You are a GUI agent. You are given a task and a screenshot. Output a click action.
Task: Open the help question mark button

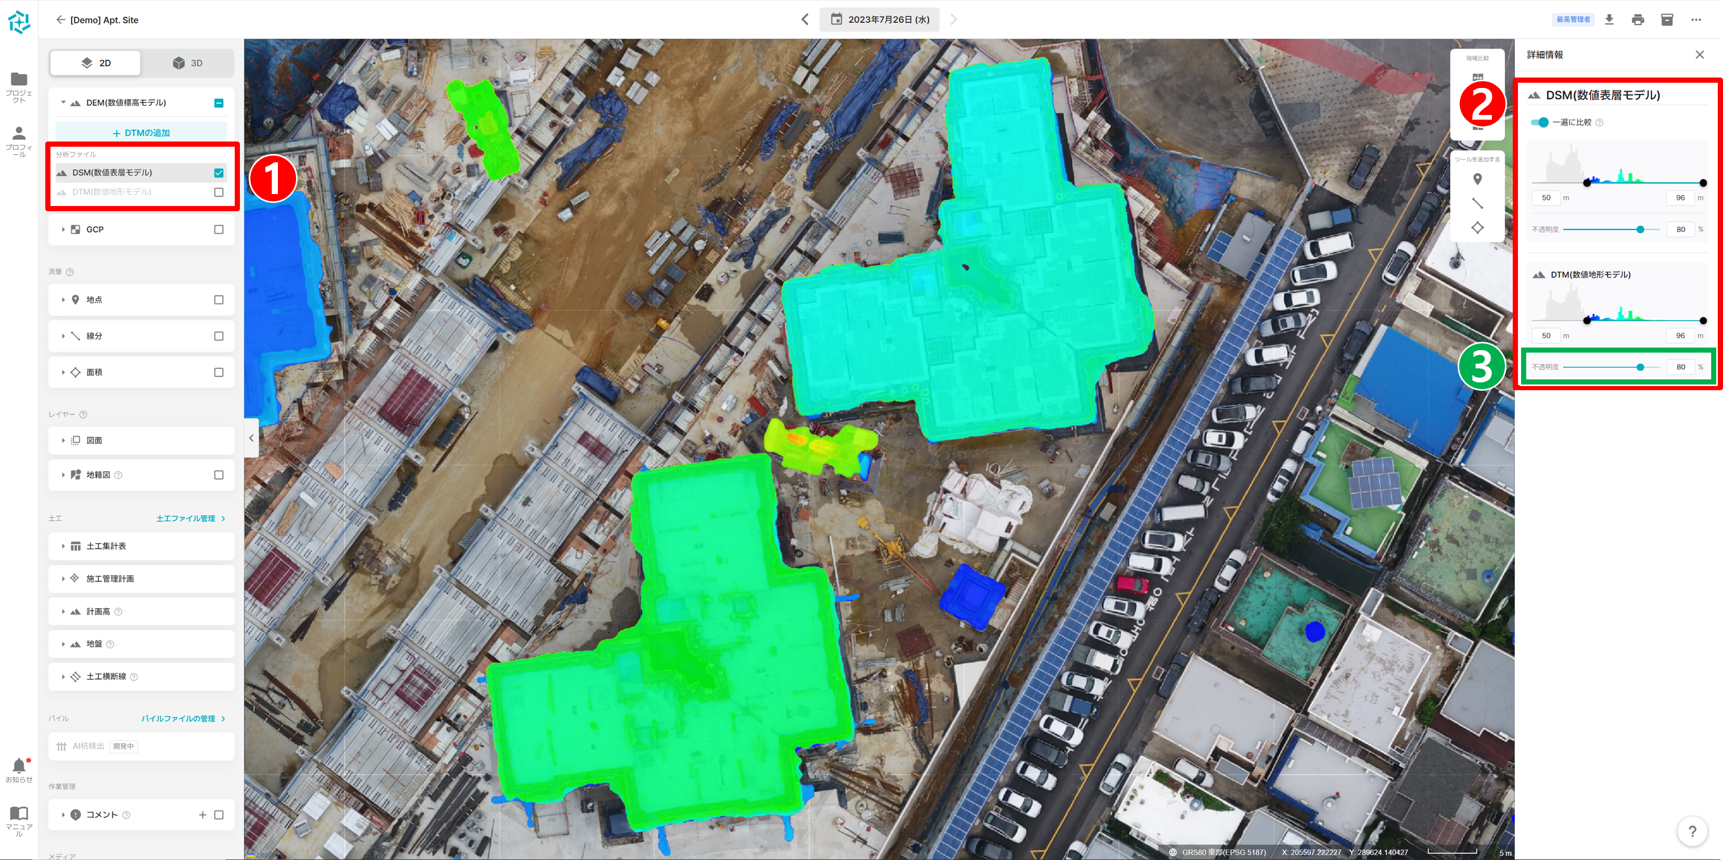[1692, 831]
